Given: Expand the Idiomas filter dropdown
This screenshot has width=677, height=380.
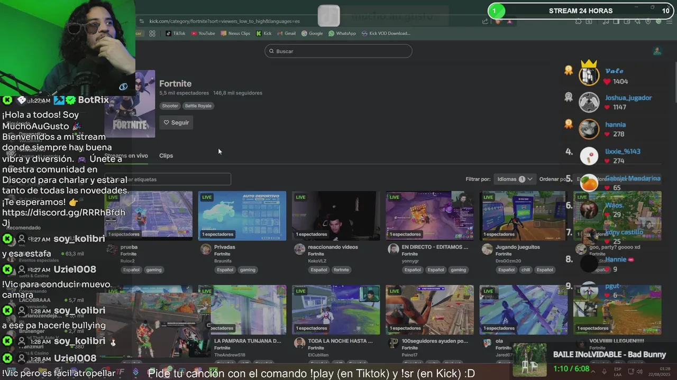Looking at the screenshot, I should click(514, 179).
